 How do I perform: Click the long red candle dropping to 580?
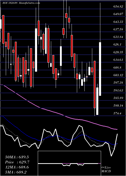94,84
